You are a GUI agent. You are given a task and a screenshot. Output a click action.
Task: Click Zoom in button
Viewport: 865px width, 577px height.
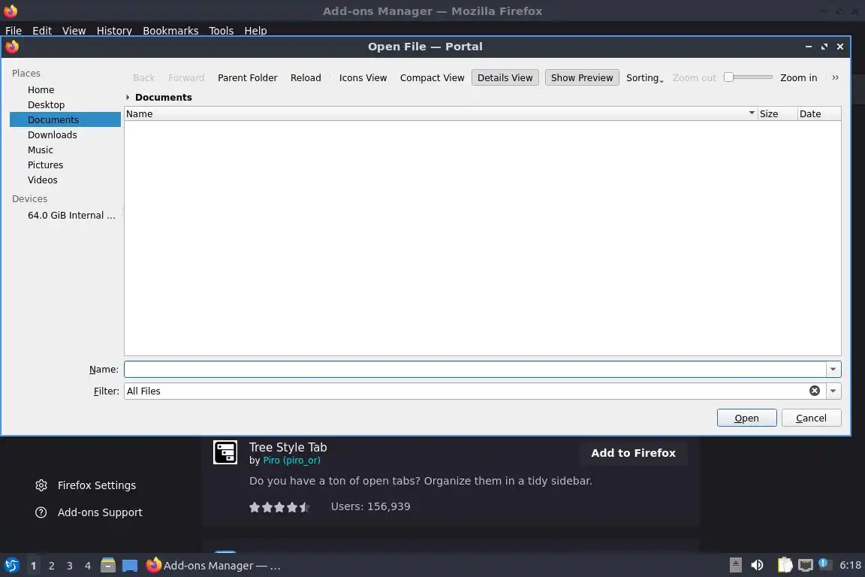click(798, 78)
